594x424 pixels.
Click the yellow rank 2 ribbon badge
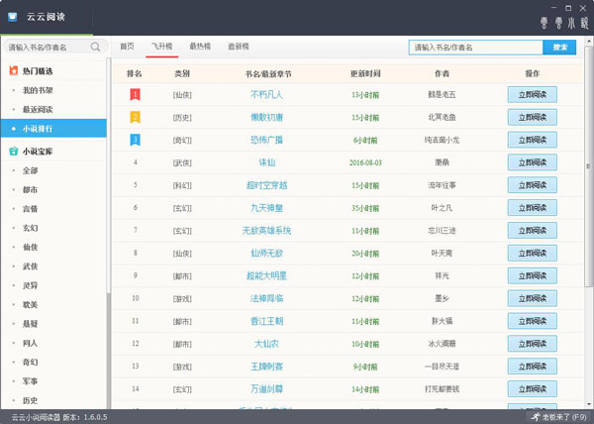point(136,117)
